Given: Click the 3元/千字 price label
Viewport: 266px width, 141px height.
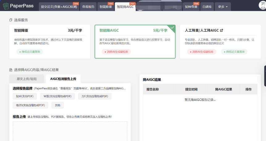Looking at the screenshot, I should (75, 30).
